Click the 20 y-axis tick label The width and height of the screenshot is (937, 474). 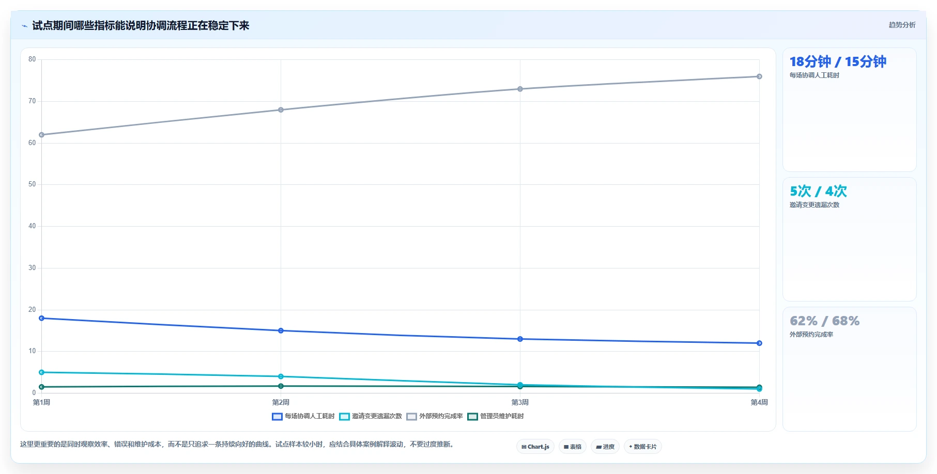coord(32,310)
